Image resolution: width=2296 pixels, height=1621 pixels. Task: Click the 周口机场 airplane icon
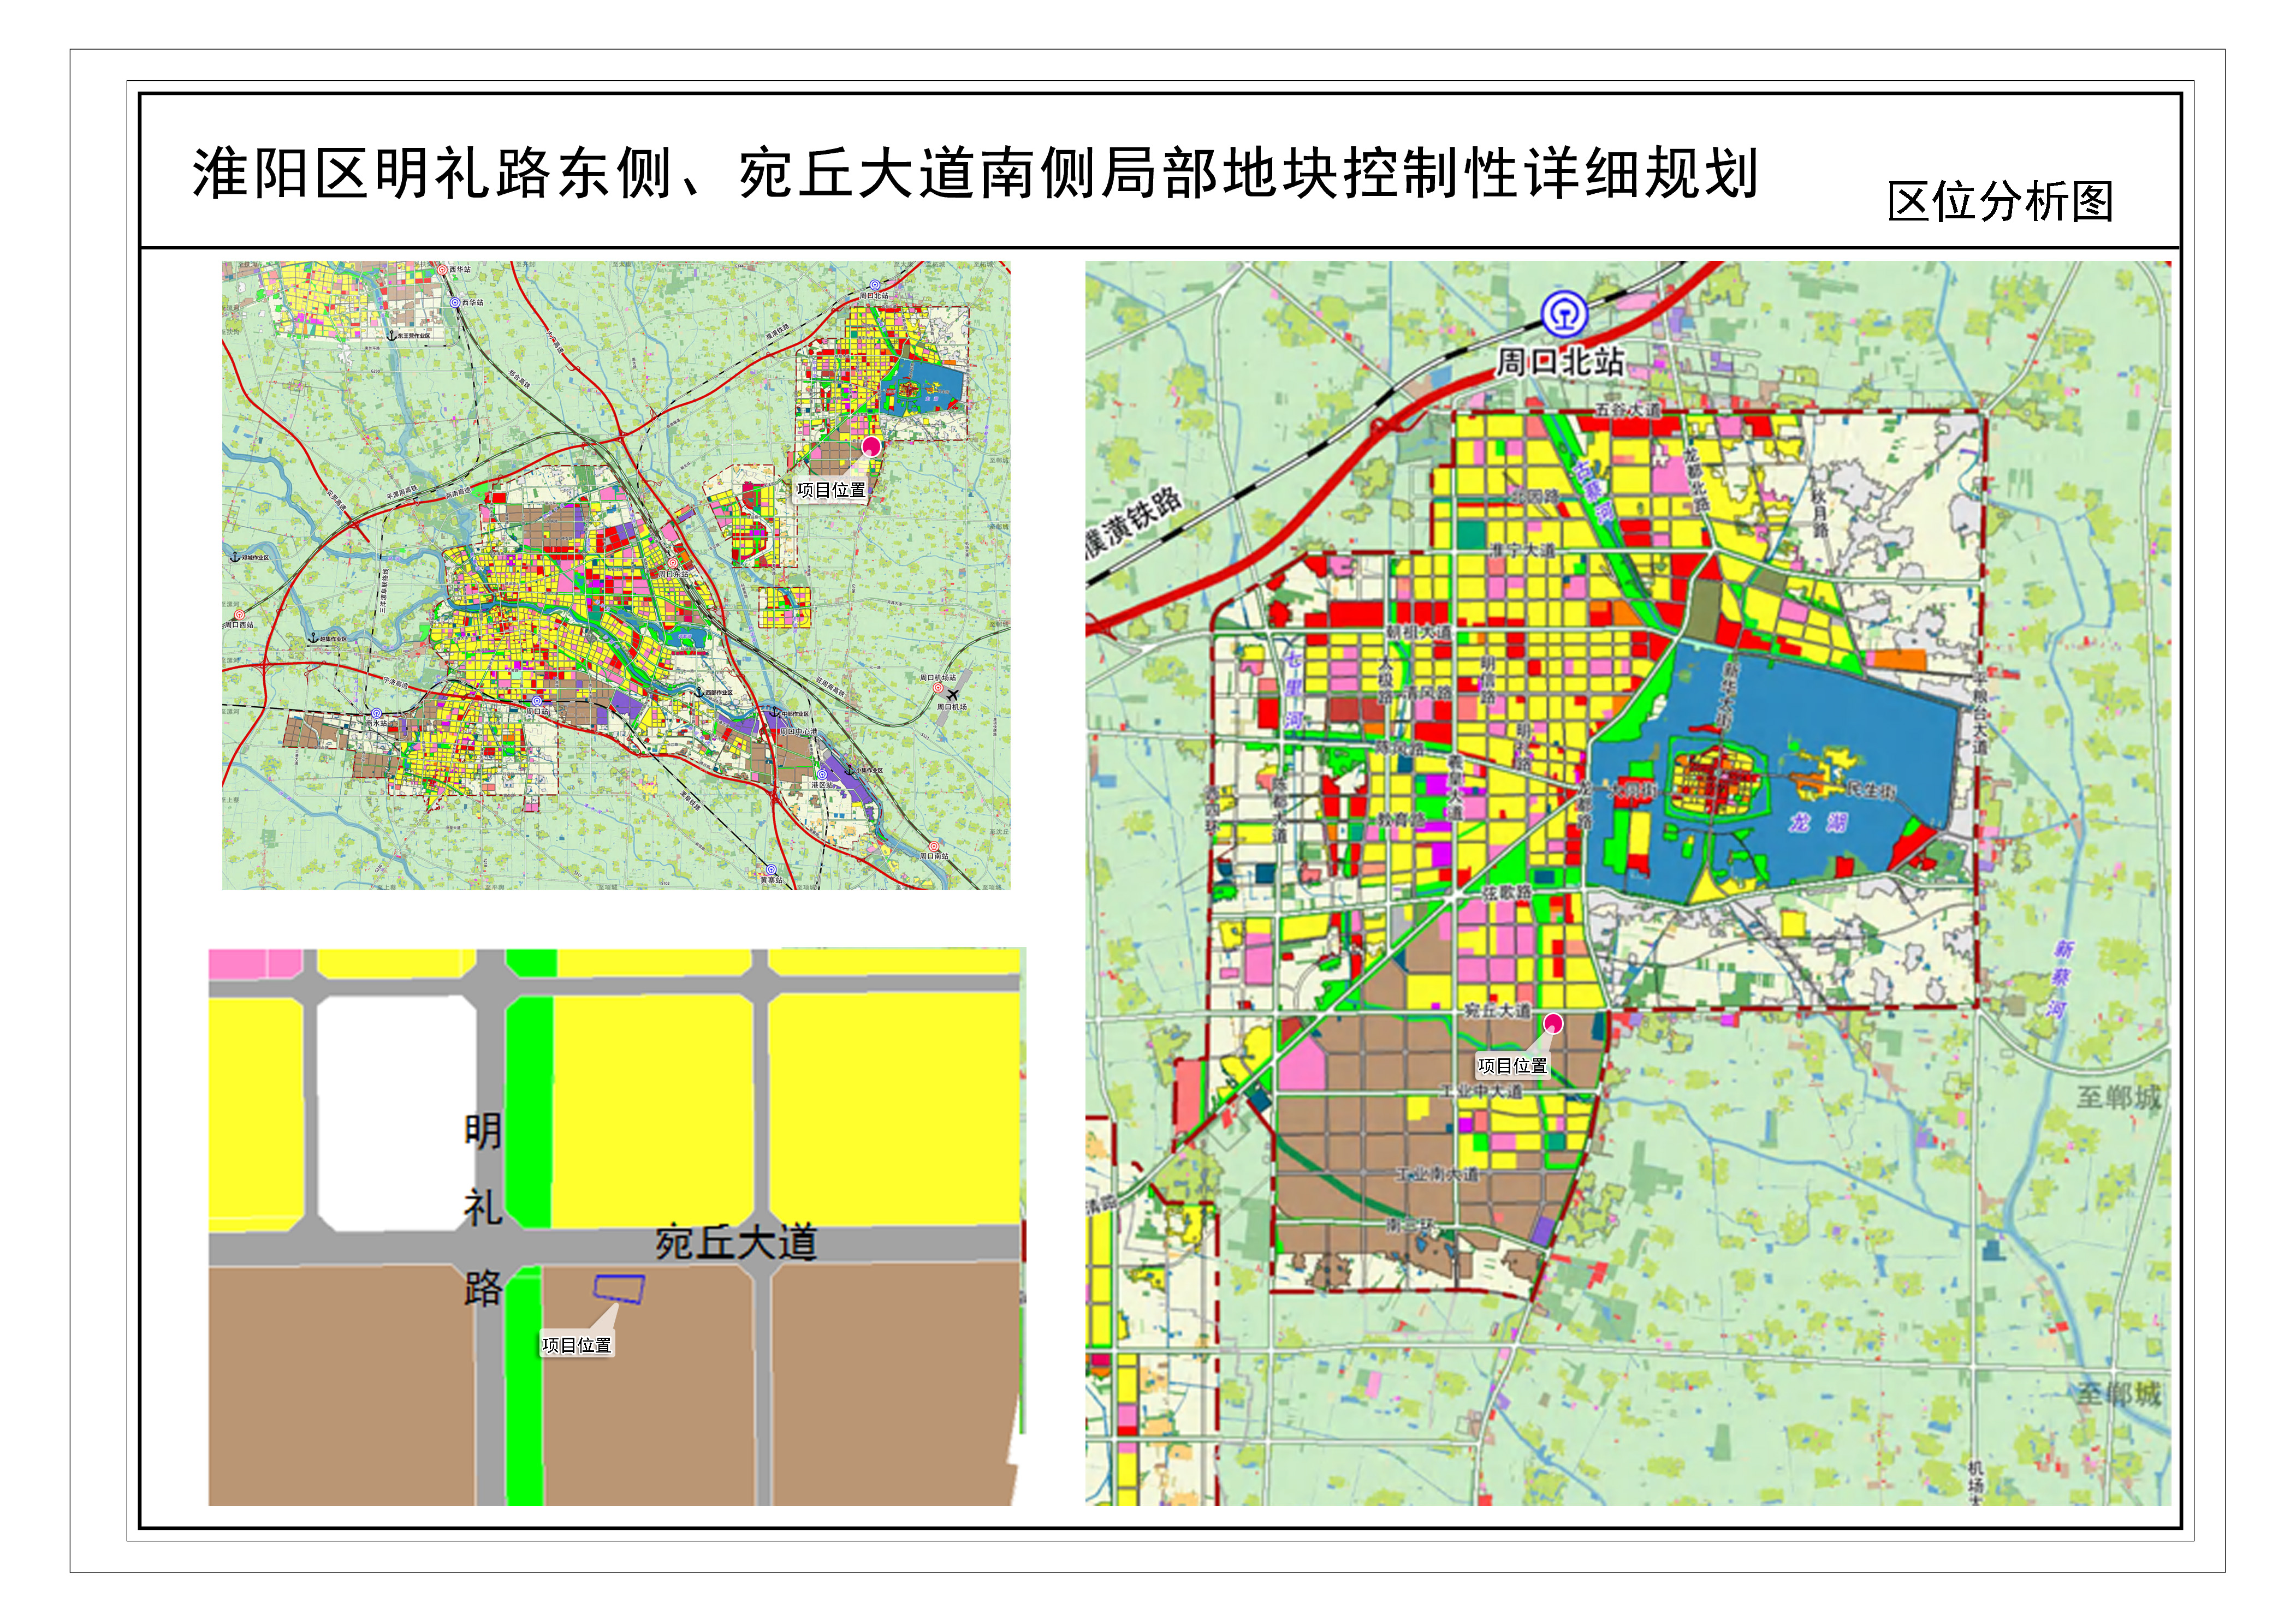pos(952,695)
